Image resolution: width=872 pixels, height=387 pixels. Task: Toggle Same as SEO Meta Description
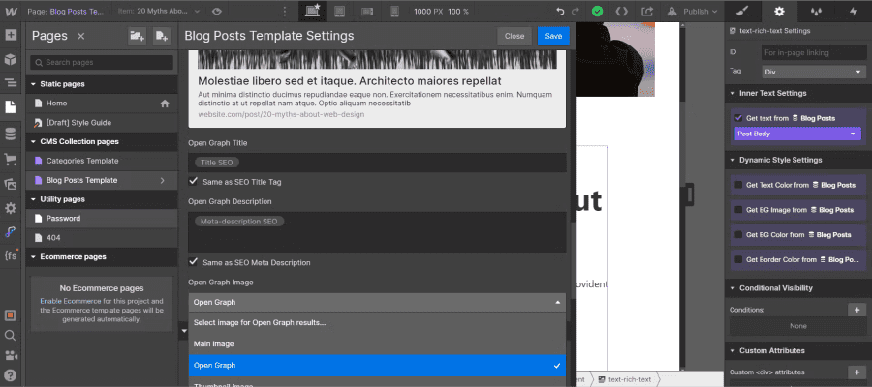(194, 262)
